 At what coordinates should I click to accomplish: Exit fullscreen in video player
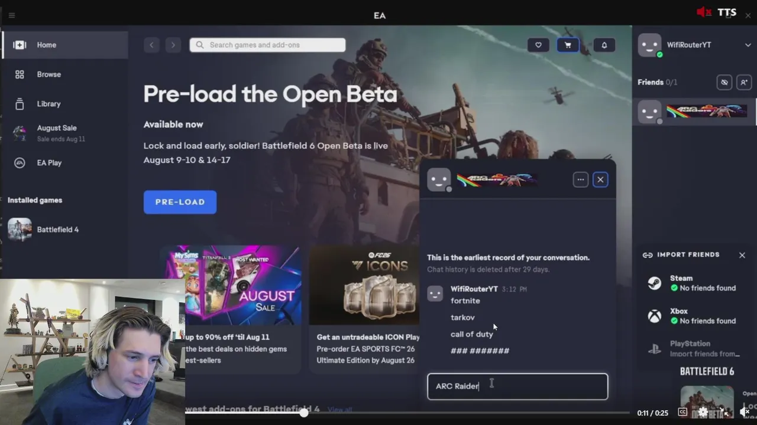pyautogui.click(x=724, y=412)
